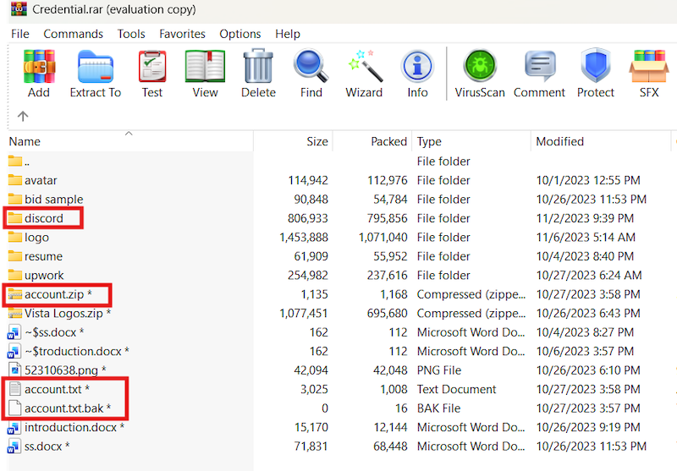Click the account.txt.bak blank file icon

pos(15,408)
